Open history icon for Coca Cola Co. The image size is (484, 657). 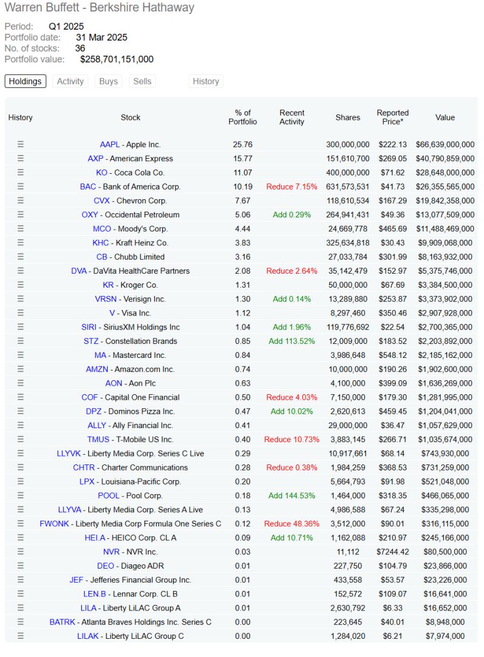21,173
